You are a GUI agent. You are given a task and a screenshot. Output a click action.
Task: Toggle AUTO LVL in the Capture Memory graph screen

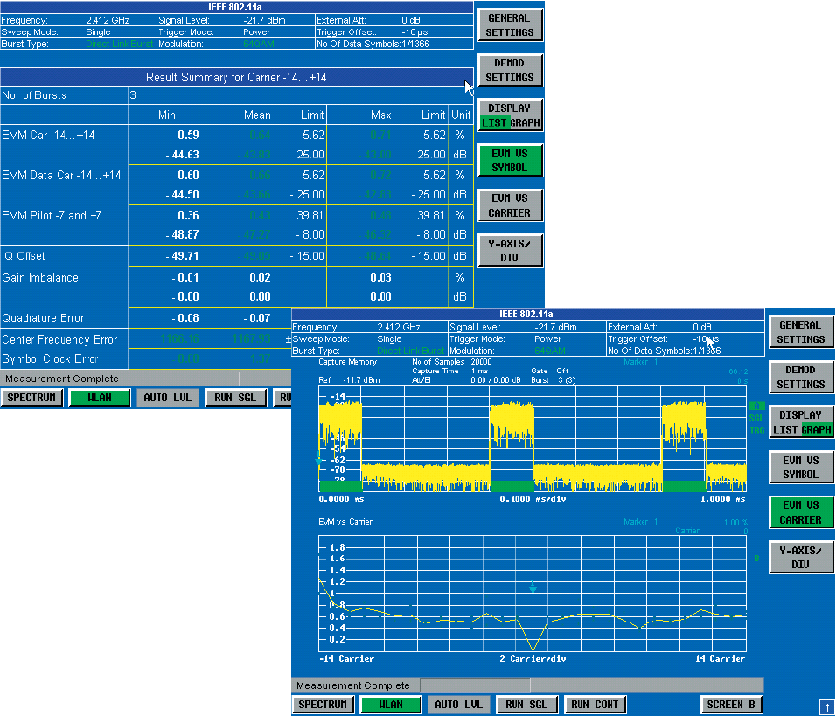[x=457, y=705]
